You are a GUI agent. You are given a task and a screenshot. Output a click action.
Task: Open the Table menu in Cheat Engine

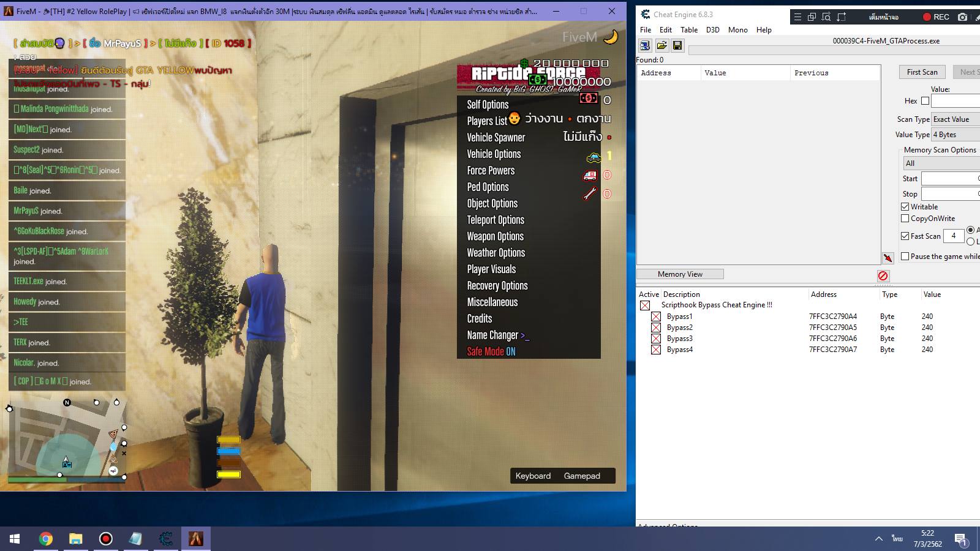(689, 30)
